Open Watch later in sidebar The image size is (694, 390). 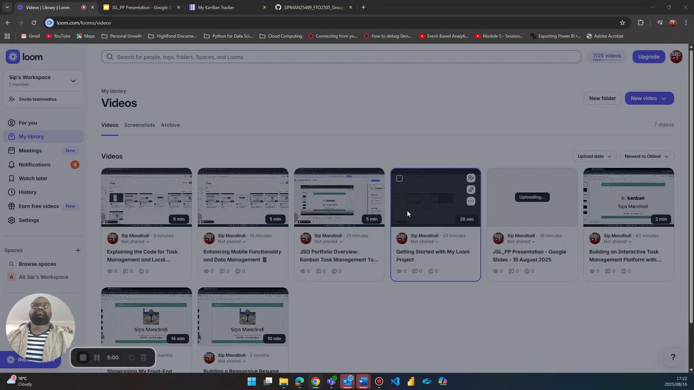pos(43,178)
